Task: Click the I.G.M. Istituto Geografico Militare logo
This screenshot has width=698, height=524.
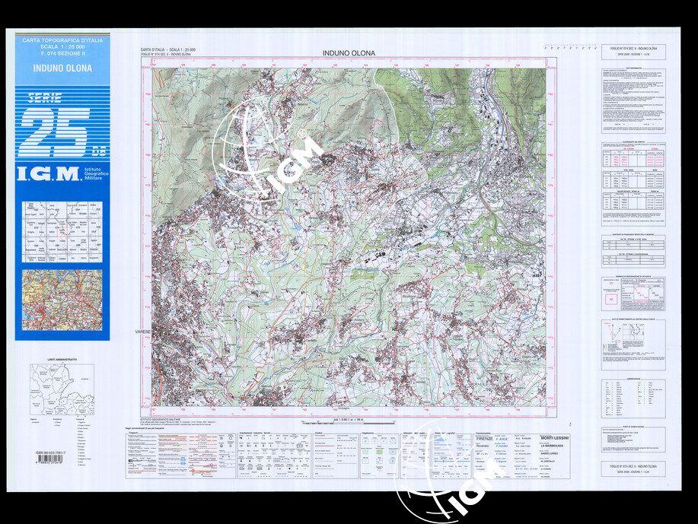Action: 62,174
